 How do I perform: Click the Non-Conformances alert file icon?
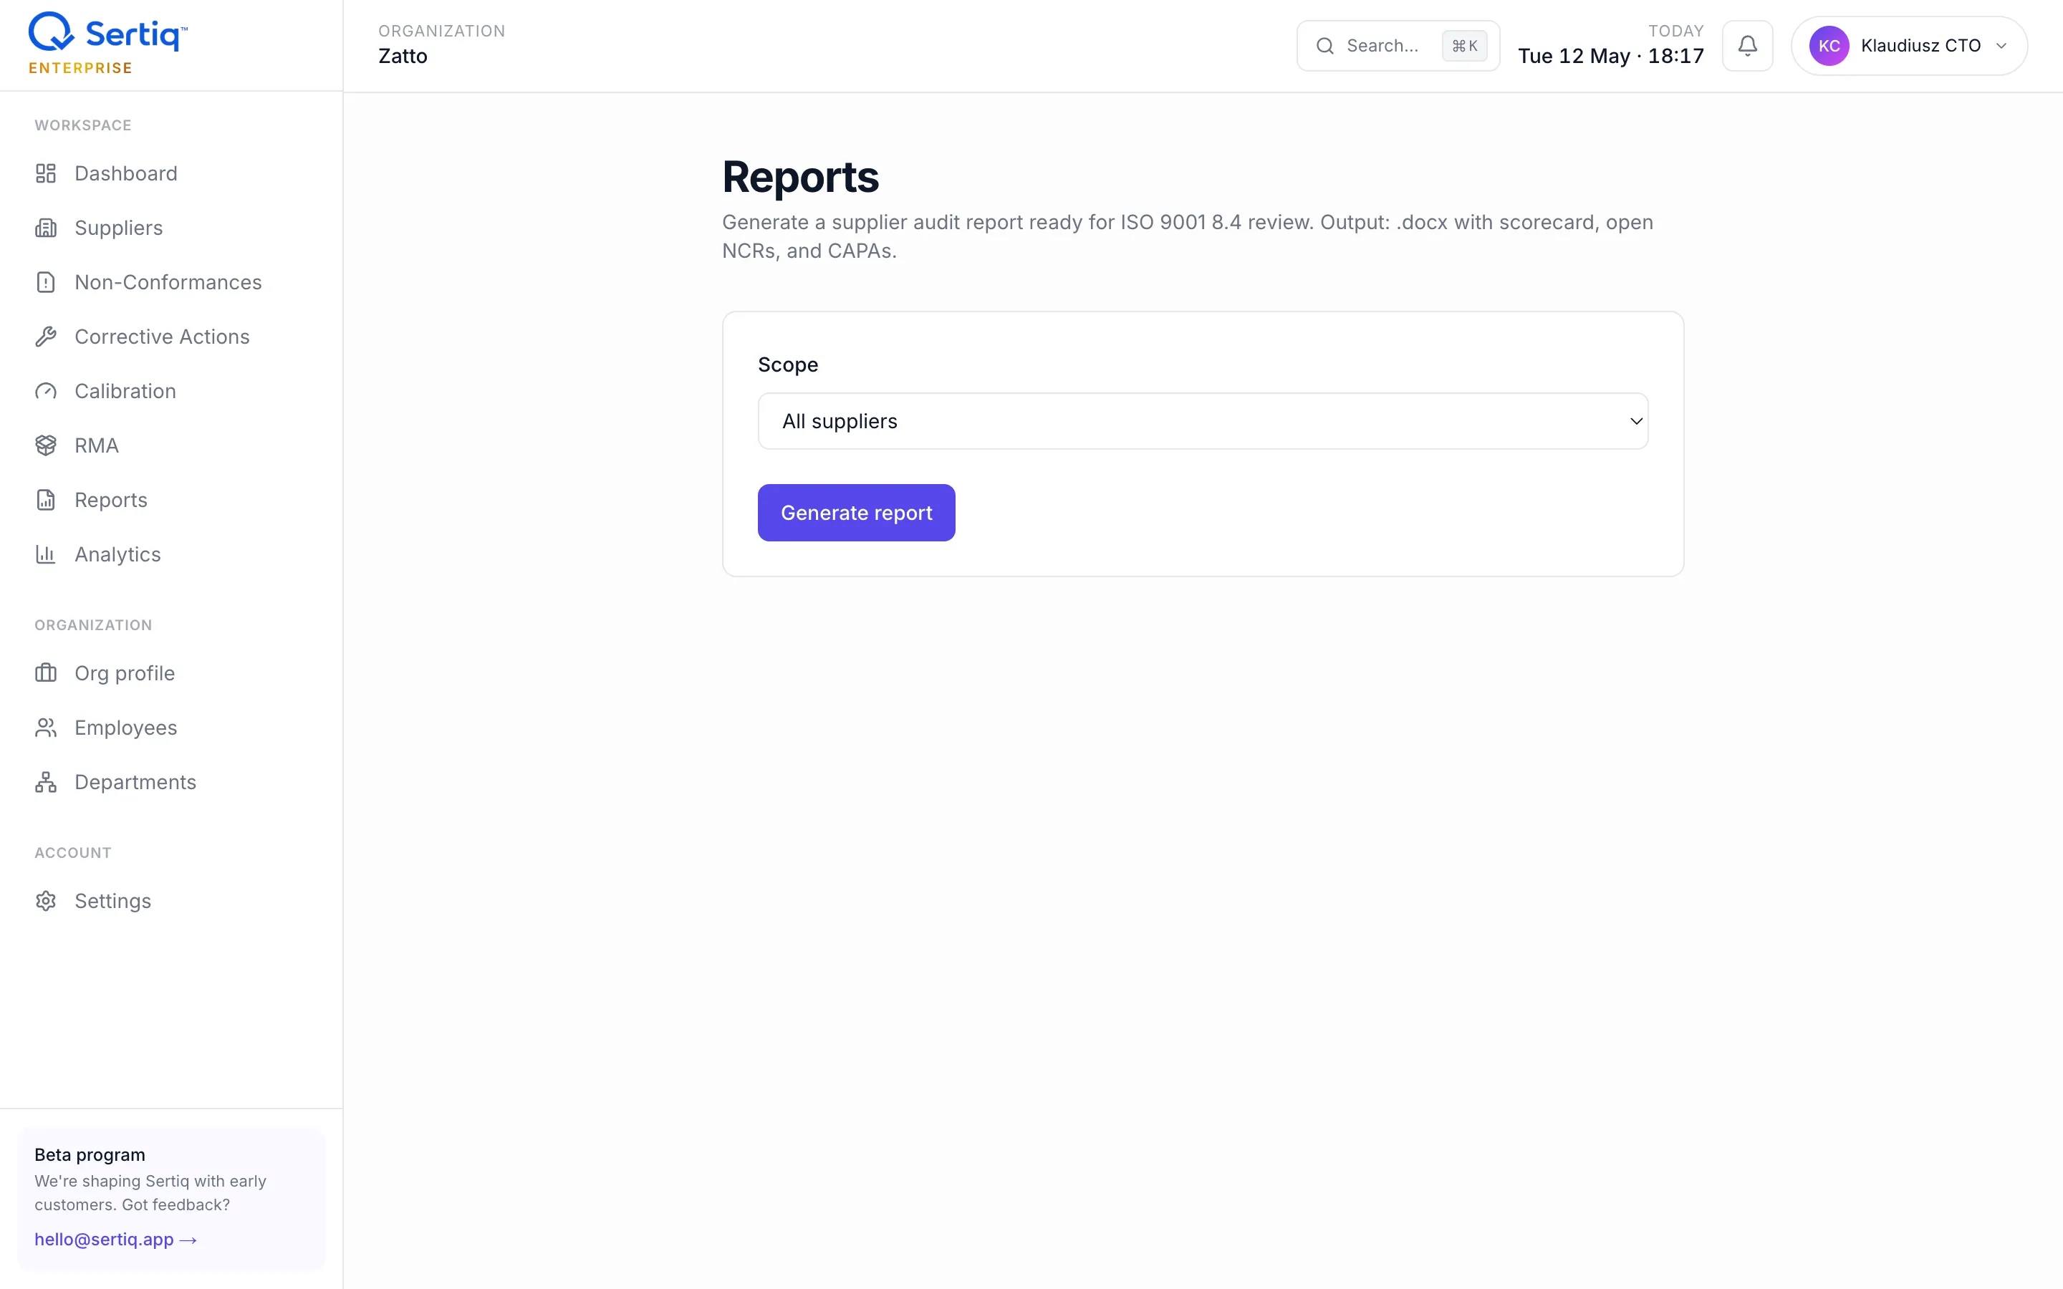pyautogui.click(x=46, y=282)
